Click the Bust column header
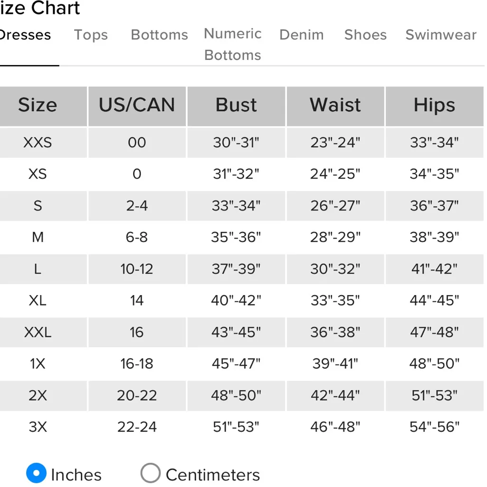Image resolution: width=487 pixels, height=487 pixels. [236, 105]
